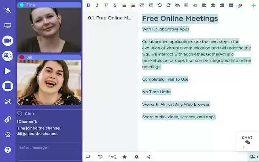Open outline entry 0.1 Free Online M...
259x162 pixels.
coord(109,18)
